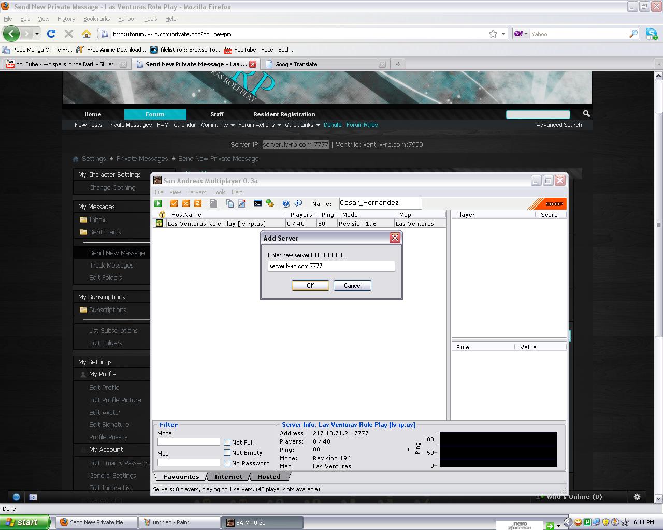Click the security shield tray icon
This screenshot has height=530, width=663.
(x=606, y=522)
